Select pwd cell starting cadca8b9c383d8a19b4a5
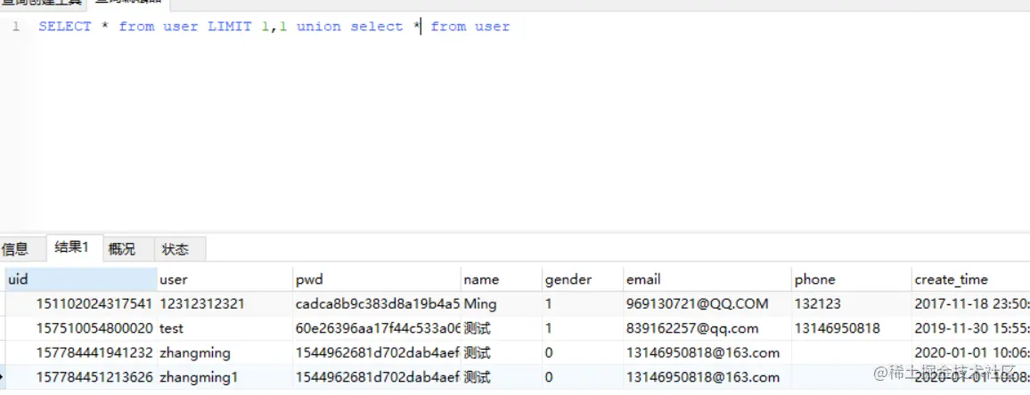This screenshot has width=1030, height=395. click(x=377, y=303)
